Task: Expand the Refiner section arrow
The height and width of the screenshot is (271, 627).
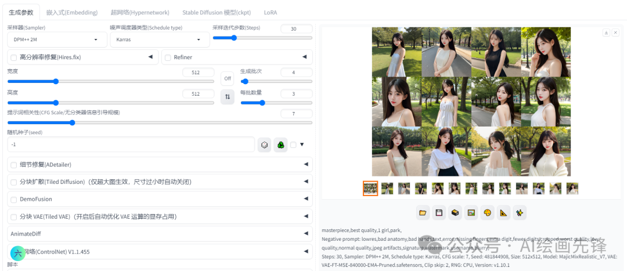Action: [305, 57]
